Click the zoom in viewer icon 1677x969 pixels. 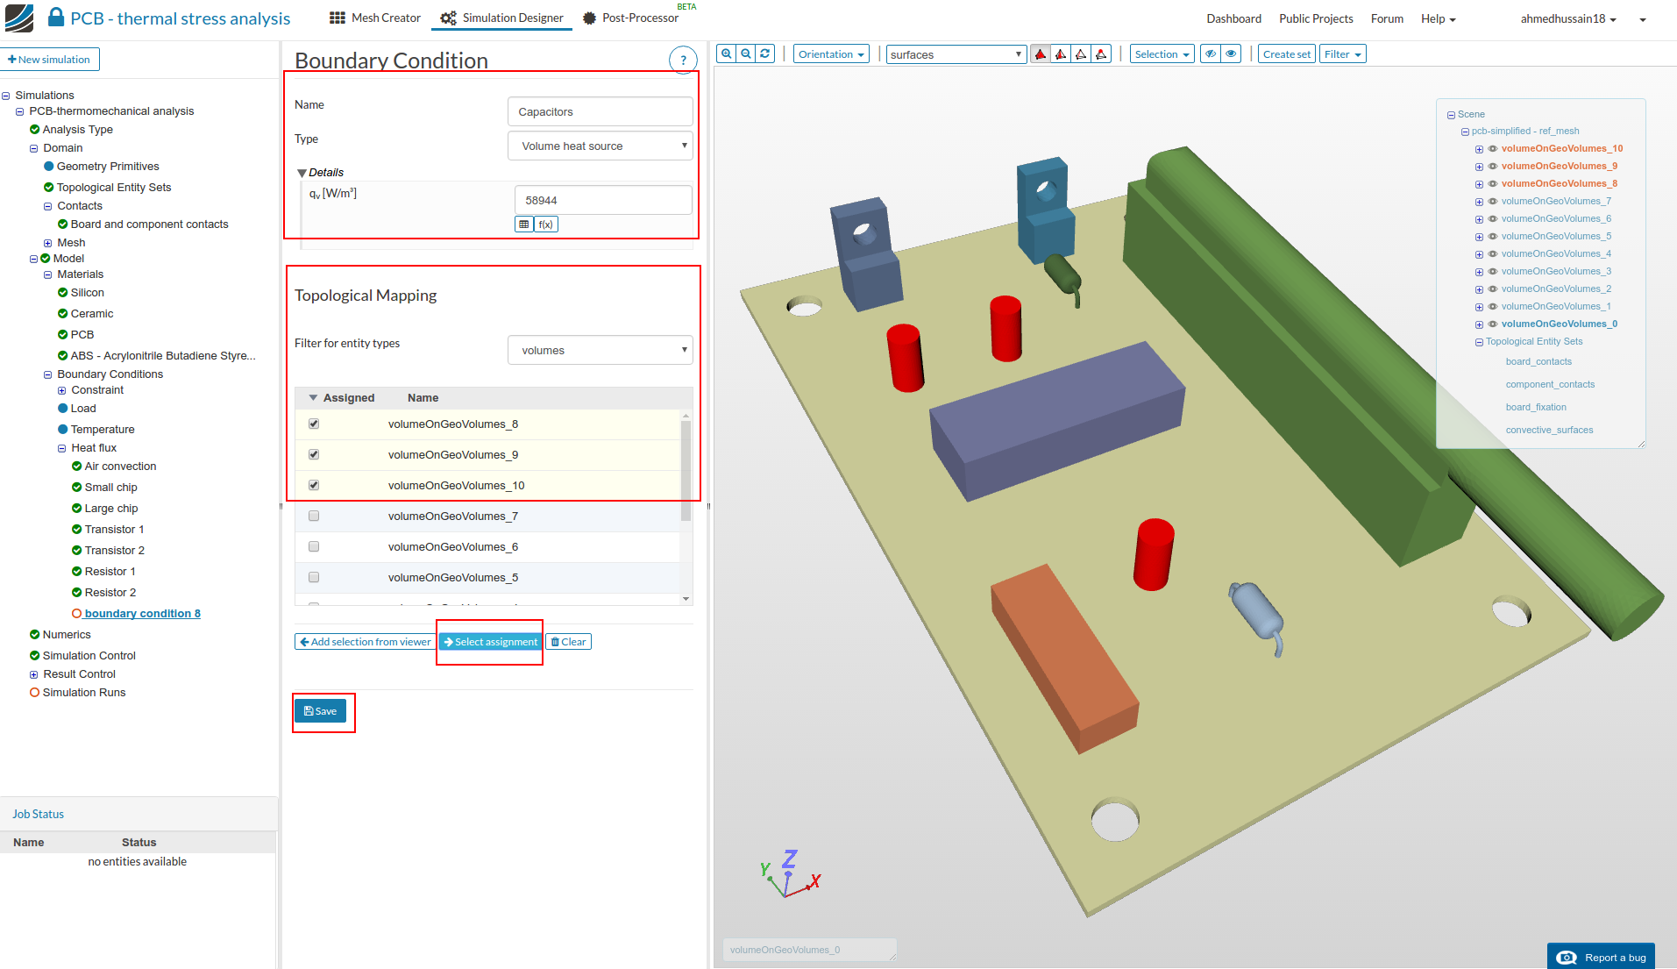[x=726, y=54]
